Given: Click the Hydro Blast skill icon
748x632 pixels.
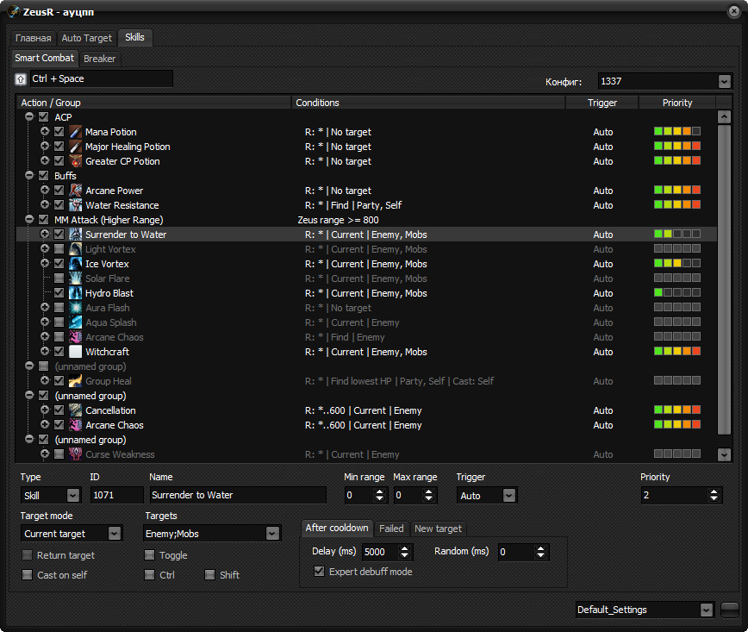Looking at the screenshot, I should coord(75,292).
